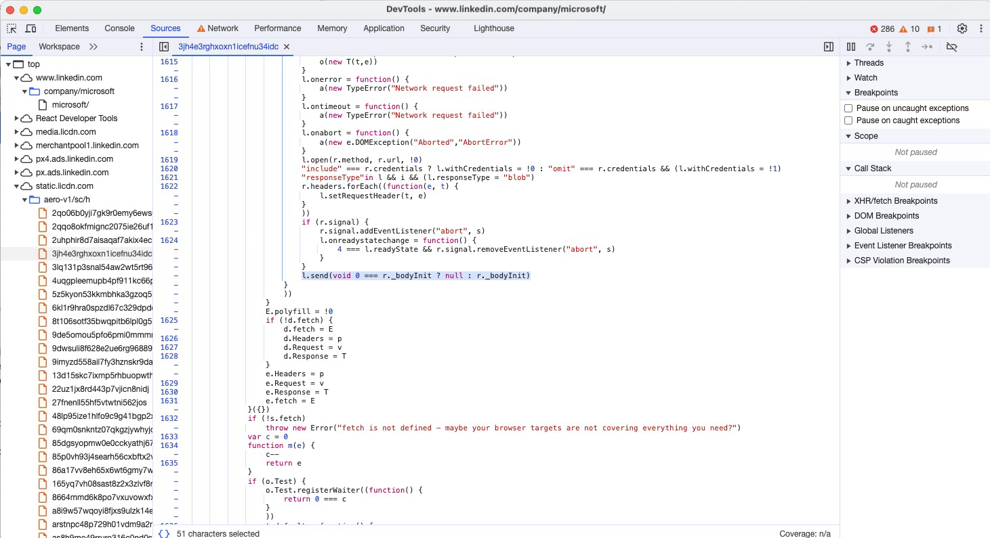
Task: Click the issues count 1 indicator
Action: click(934, 29)
